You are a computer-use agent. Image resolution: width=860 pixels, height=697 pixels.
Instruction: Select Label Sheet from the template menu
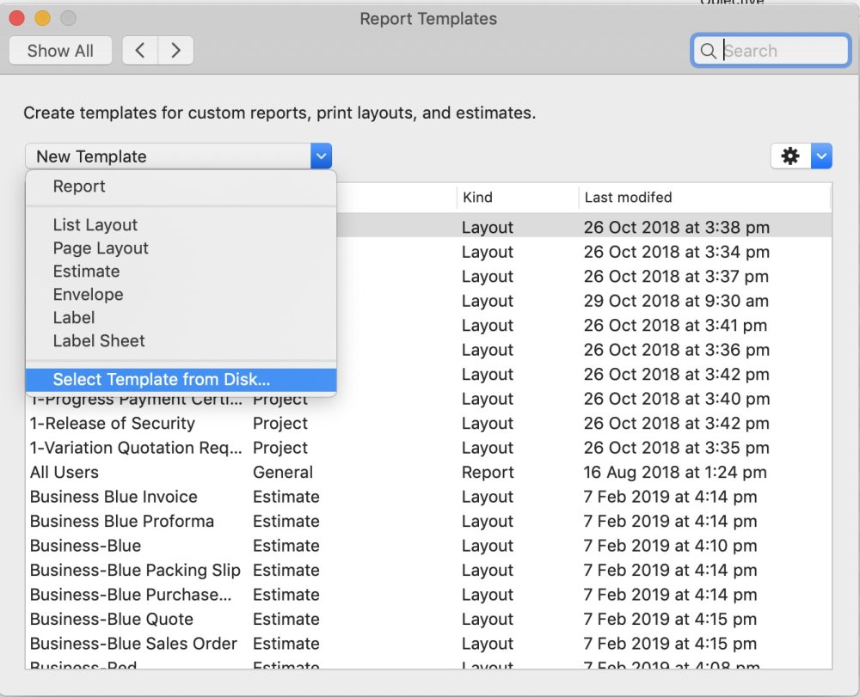pos(97,340)
